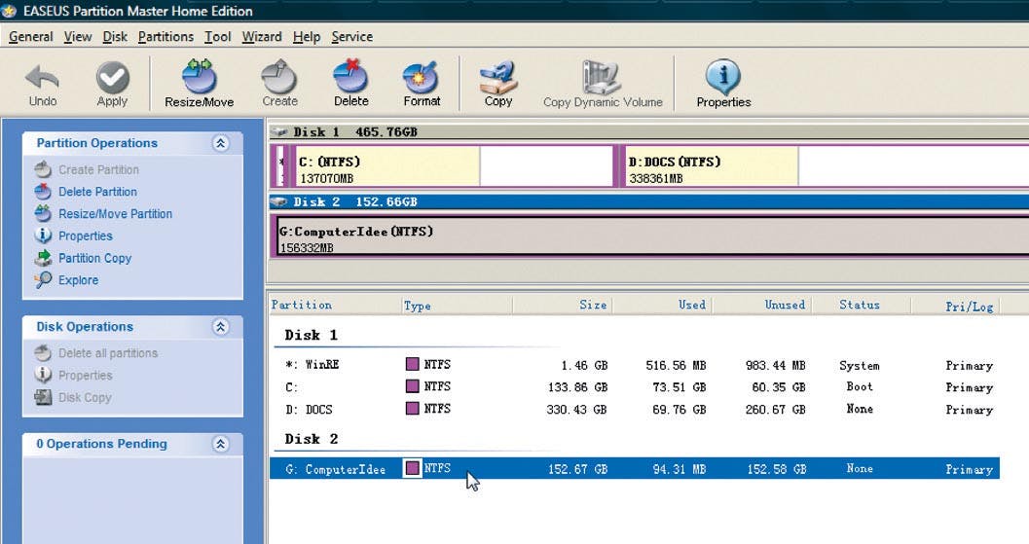
Task: Click the Explore magnifier icon
Action: tap(43, 279)
